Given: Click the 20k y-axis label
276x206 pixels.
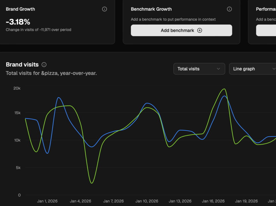Looking at the screenshot, I should [17, 88].
